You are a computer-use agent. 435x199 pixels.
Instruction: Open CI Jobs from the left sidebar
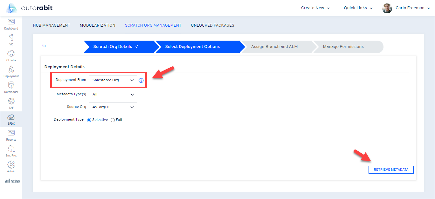pos(11,55)
